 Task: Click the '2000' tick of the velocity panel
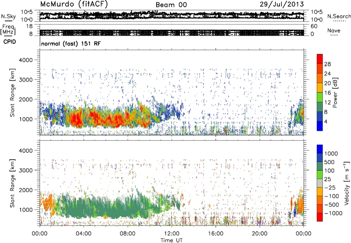tap(25, 190)
